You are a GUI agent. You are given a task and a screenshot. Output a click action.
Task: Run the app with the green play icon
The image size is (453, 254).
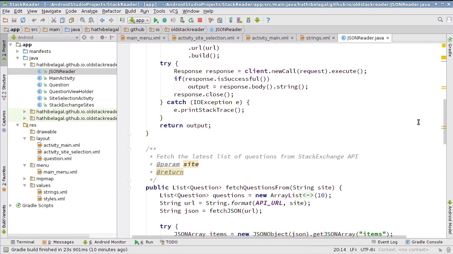tap(156, 20)
